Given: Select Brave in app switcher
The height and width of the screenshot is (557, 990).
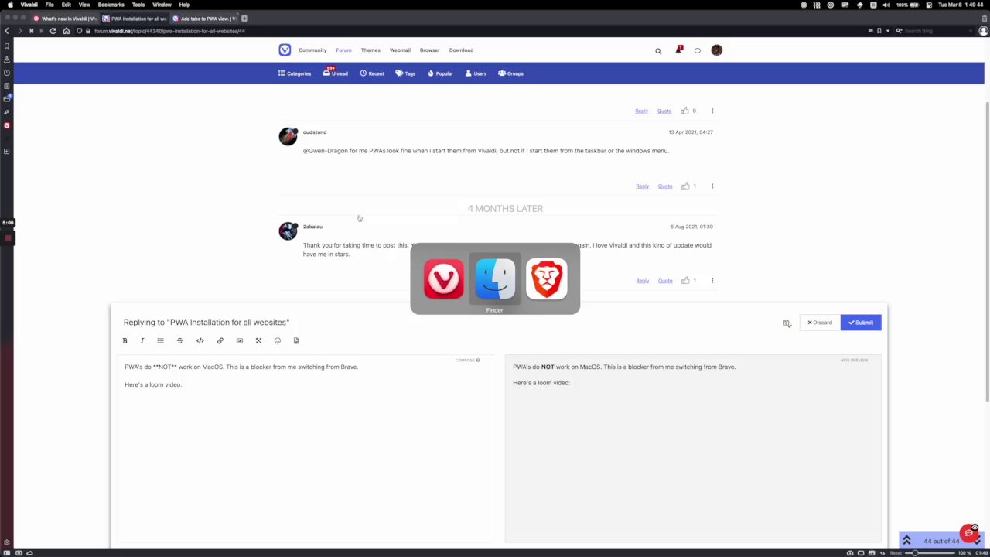Looking at the screenshot, I should point(547,278).
